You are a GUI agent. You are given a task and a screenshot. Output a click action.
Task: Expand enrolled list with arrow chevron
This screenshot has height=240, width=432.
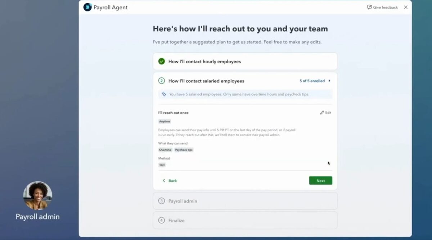click(x=329, y=81)
